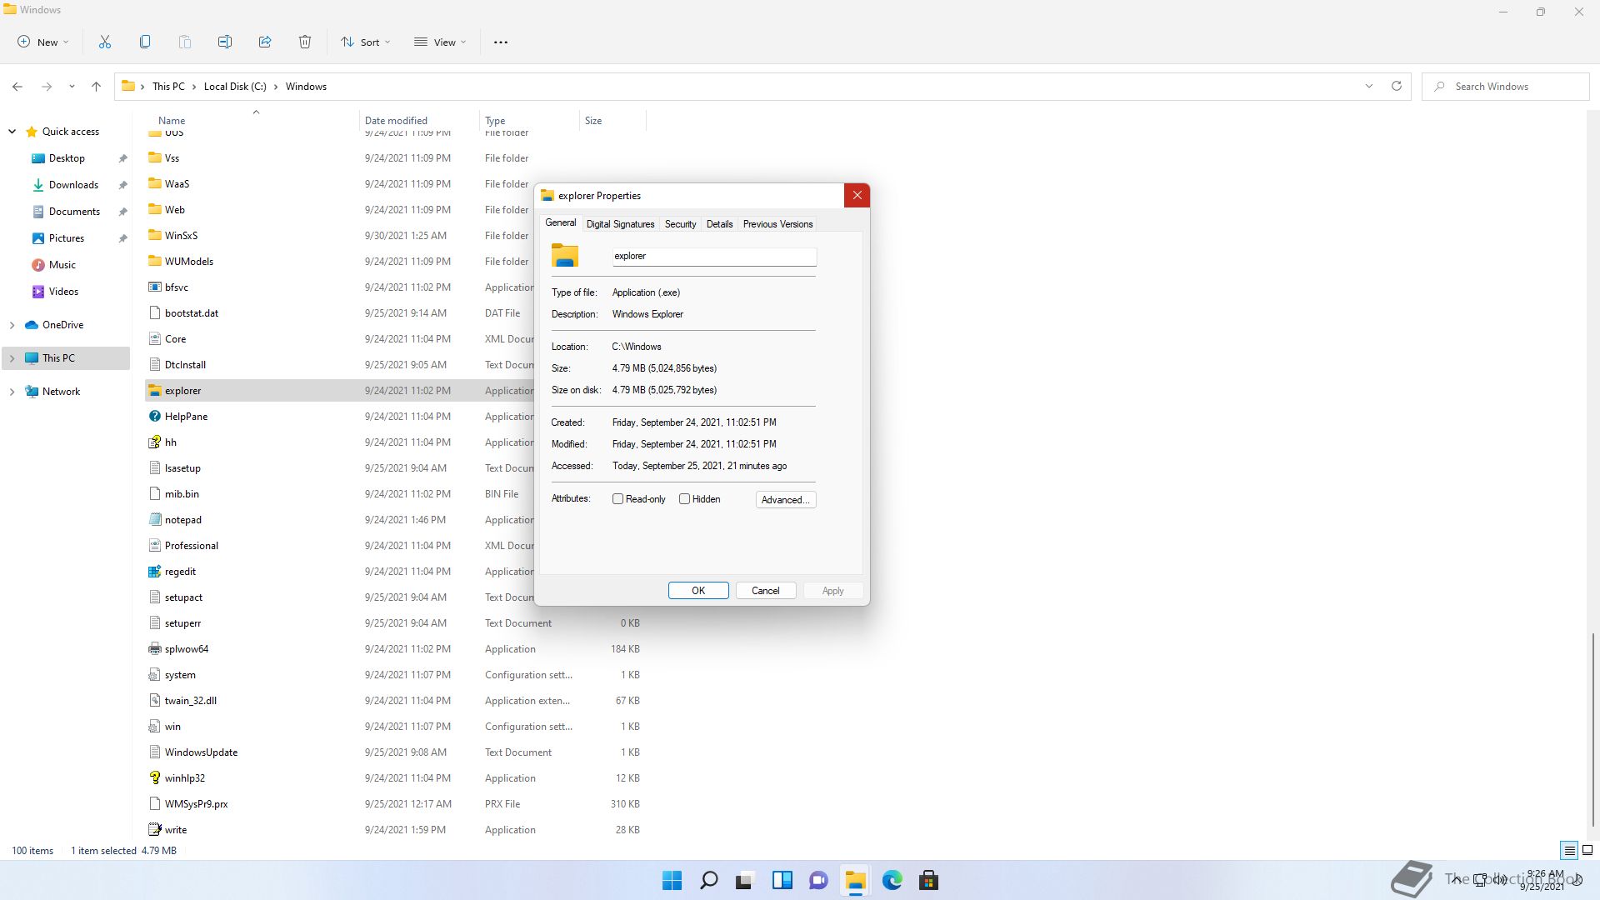Viewport: 1600px width, 900px height.
Task: Click the Share icon in toolbar
Action: click(x=265, y=42)
